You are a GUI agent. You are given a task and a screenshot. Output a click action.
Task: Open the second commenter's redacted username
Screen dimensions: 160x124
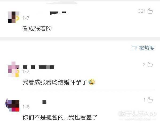[39, 67]
